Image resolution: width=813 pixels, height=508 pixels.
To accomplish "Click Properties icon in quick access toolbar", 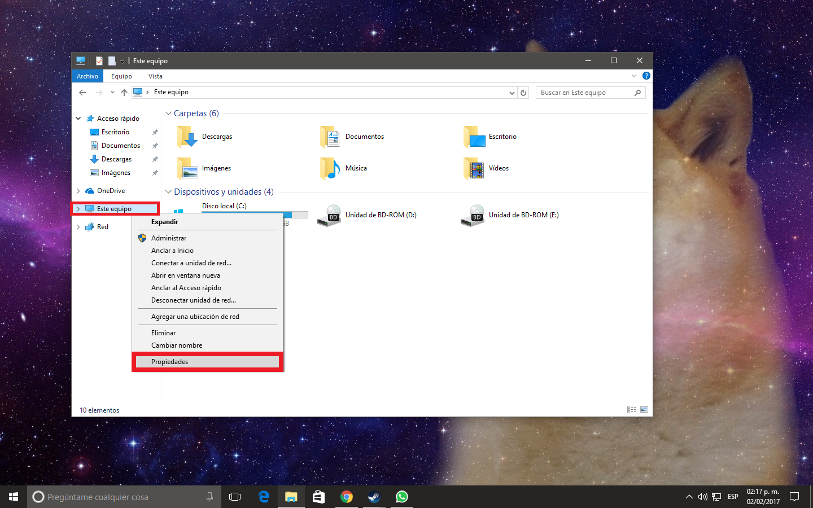I will point(99,61).
